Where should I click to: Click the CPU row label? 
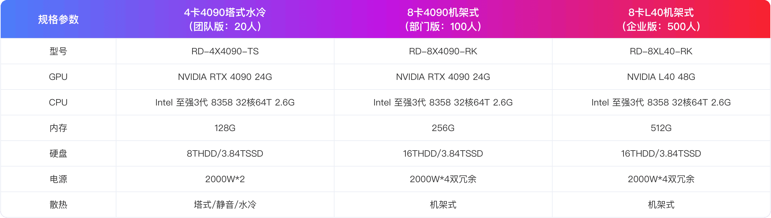point(58,102)
